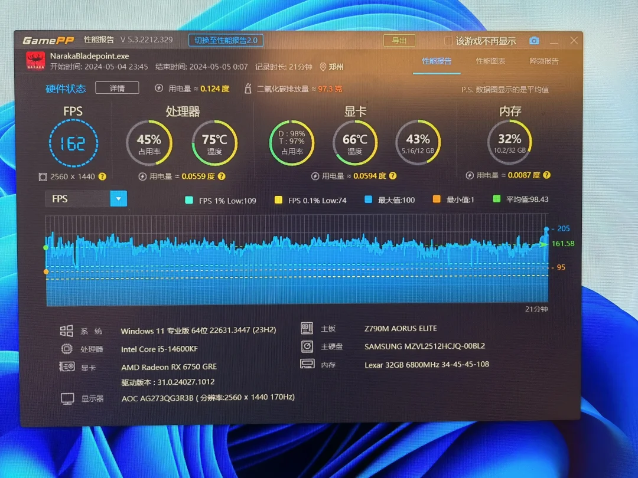Click the memory module icon beside 内存 spec
The image size is (638, 478).
(x=307, y=364)
